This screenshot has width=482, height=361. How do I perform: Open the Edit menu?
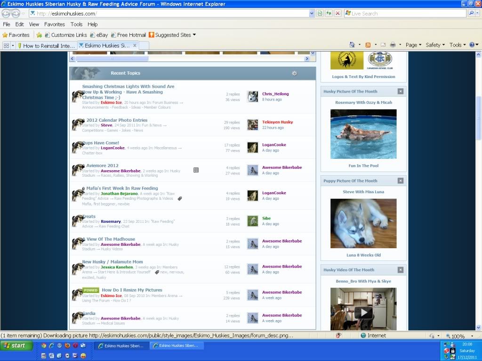click(19, 24)
